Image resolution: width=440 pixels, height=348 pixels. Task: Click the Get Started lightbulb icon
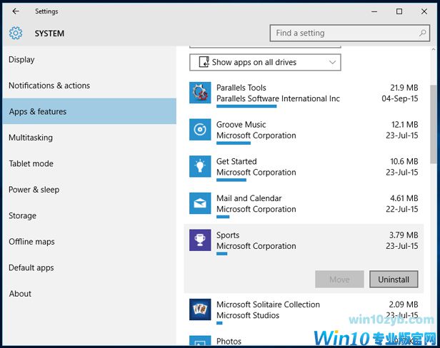click(200, 166)
